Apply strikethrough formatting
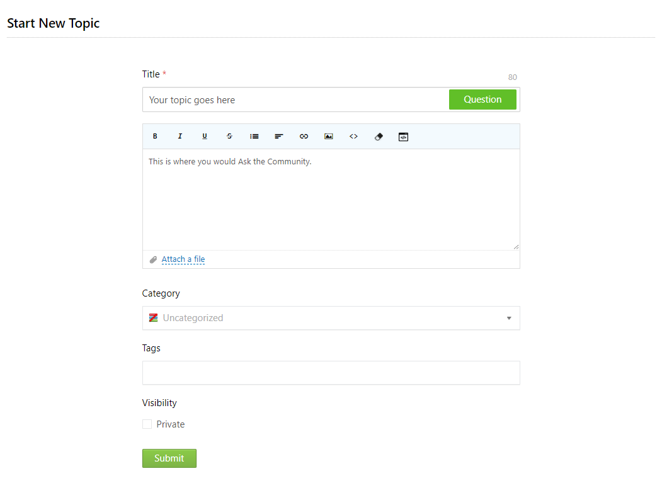 [x=229, y=137]
